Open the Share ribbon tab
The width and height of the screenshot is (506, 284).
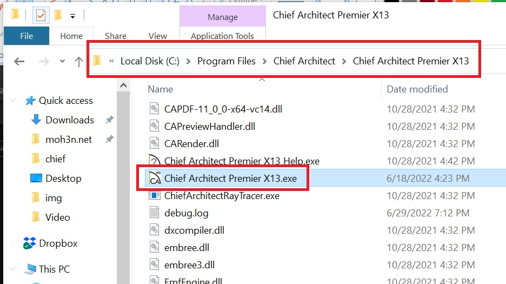tap(116, 36)
